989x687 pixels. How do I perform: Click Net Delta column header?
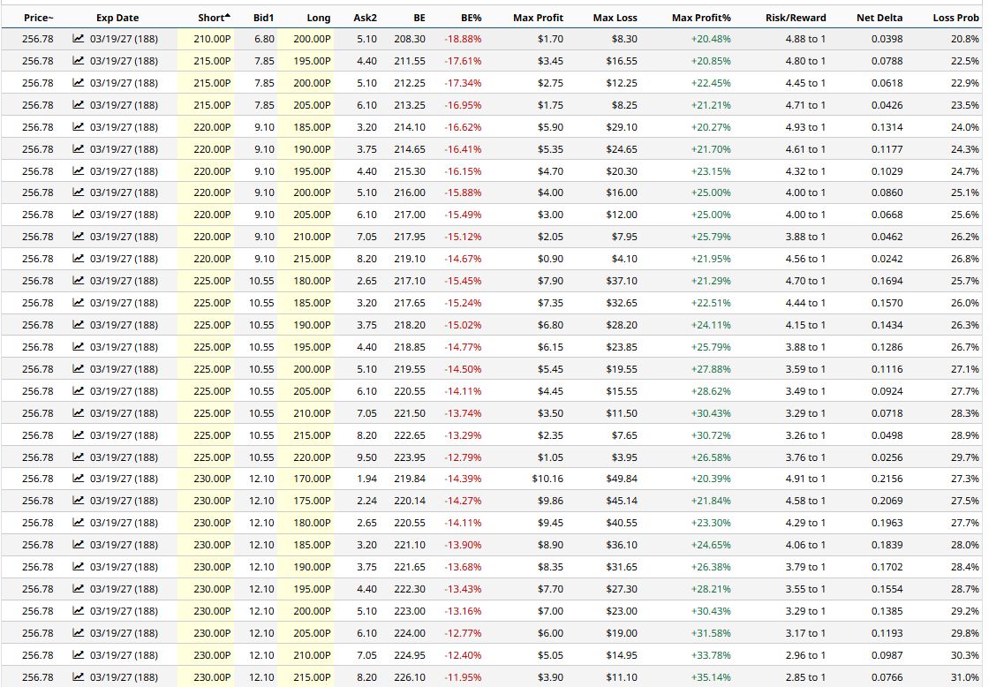(880, 18)
